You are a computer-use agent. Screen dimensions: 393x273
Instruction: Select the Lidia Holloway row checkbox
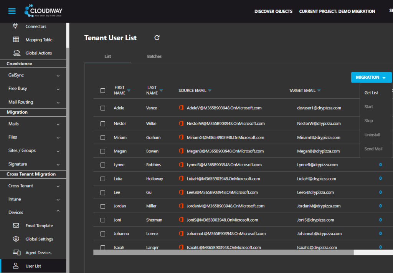pyautogui.click(x=103, y=179)
